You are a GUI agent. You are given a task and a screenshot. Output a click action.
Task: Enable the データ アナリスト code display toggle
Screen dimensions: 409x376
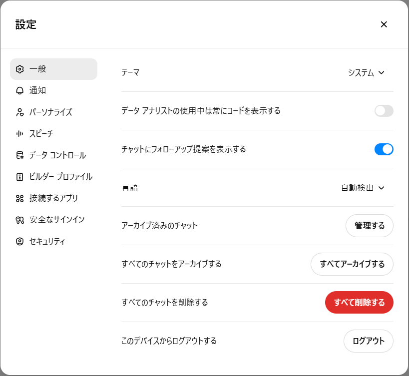click(x=384, y=111)
